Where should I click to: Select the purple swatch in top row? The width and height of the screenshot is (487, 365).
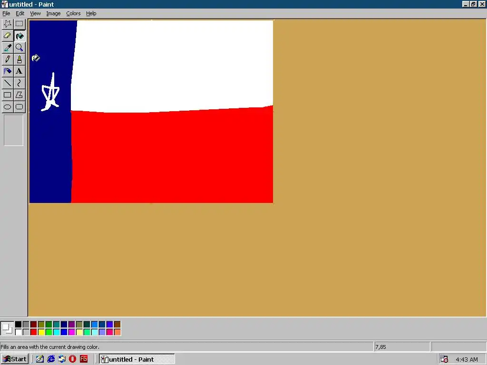[71, 324]
